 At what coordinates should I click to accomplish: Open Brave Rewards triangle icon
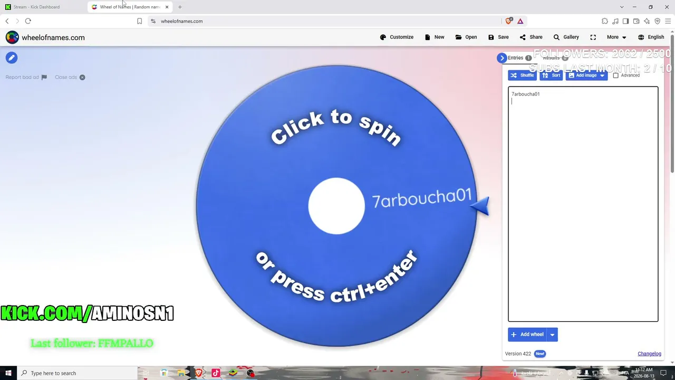coord(520,21)
